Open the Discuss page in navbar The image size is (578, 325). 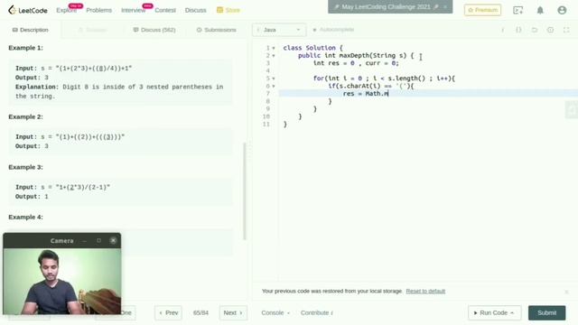tap(195, 10)
